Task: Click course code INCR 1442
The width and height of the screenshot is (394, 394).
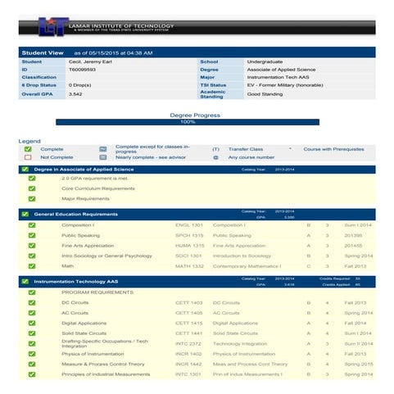Action: (x=188, y=365)
